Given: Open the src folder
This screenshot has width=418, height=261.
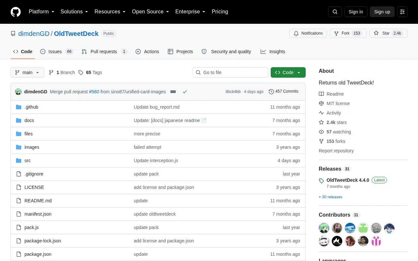Looking at the screenshot, I should pos(27,161).
